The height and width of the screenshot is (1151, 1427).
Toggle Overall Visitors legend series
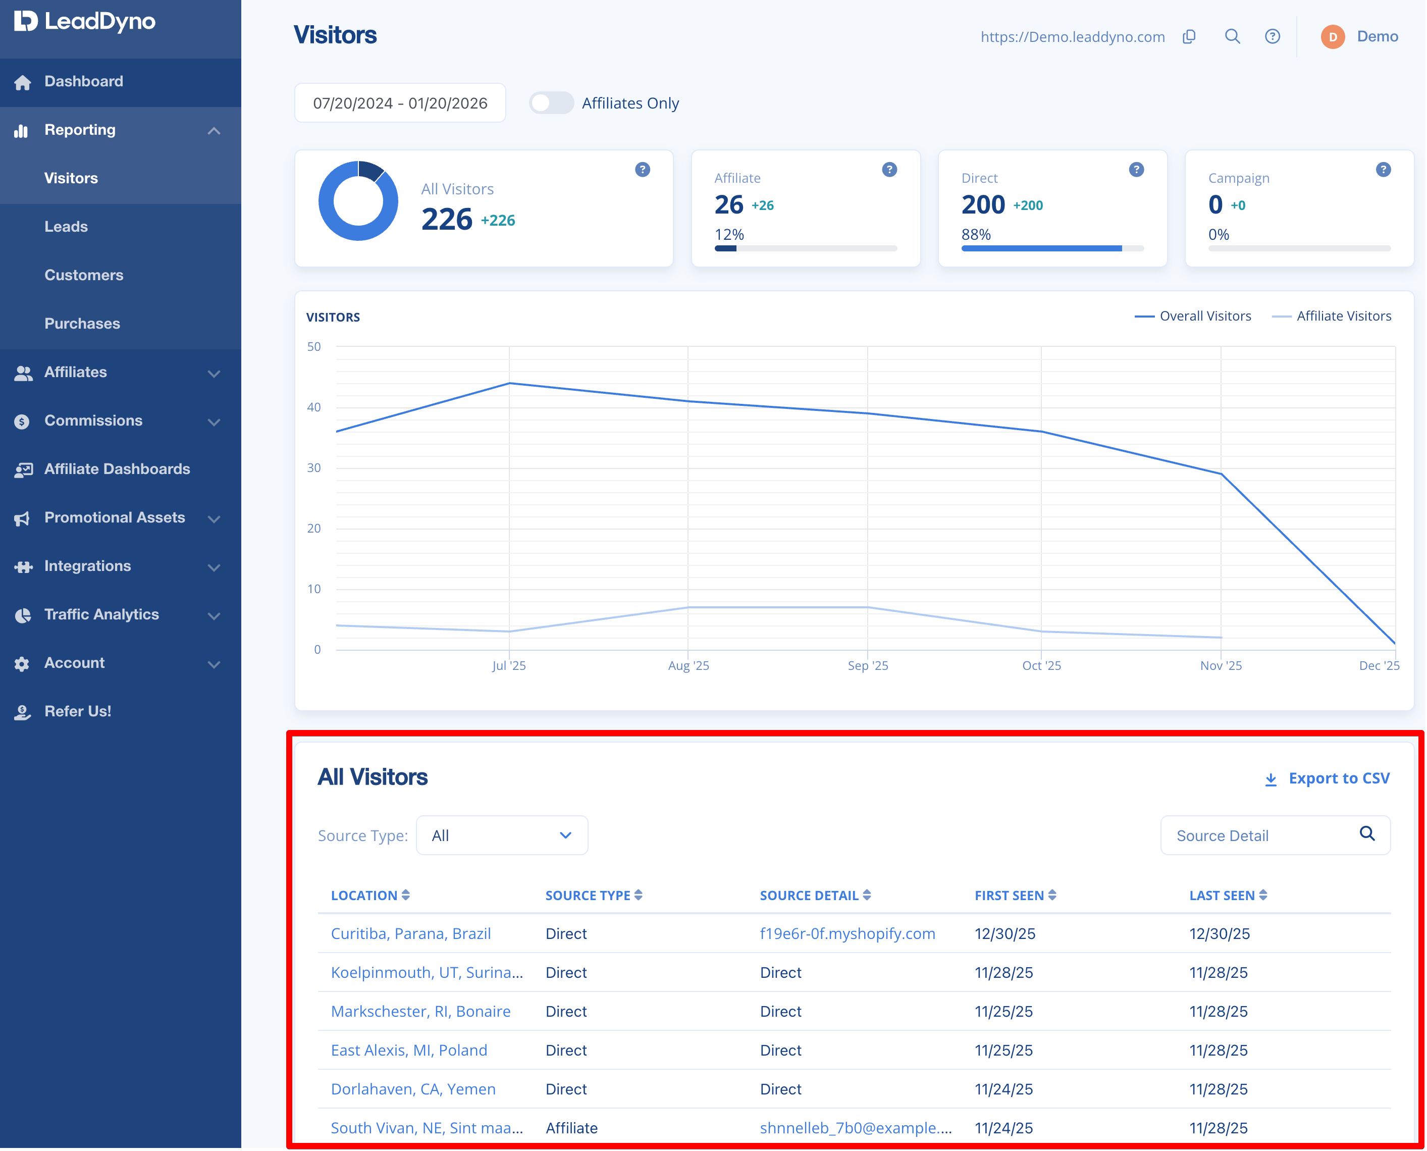coord(1193,316)
